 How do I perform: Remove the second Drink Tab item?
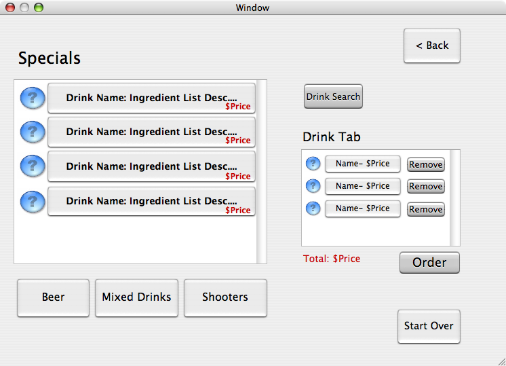tap(425, 187)
